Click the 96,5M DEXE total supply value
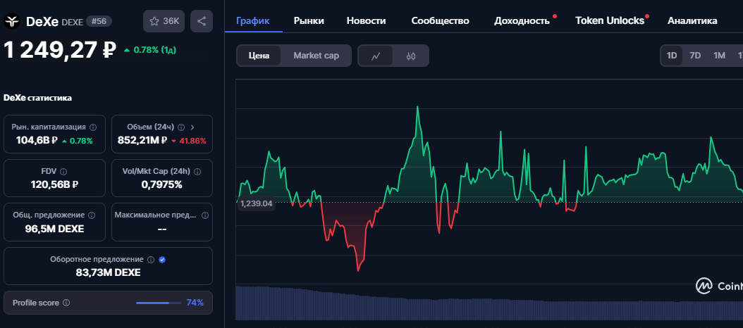The image size is (743, 328). pos(54,229)
